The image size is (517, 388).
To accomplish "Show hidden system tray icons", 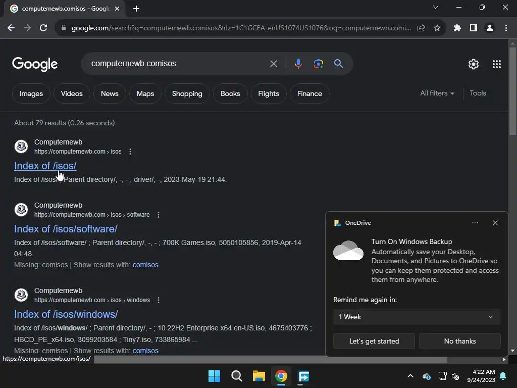I will pyautogui.click(x=410, y=376).
